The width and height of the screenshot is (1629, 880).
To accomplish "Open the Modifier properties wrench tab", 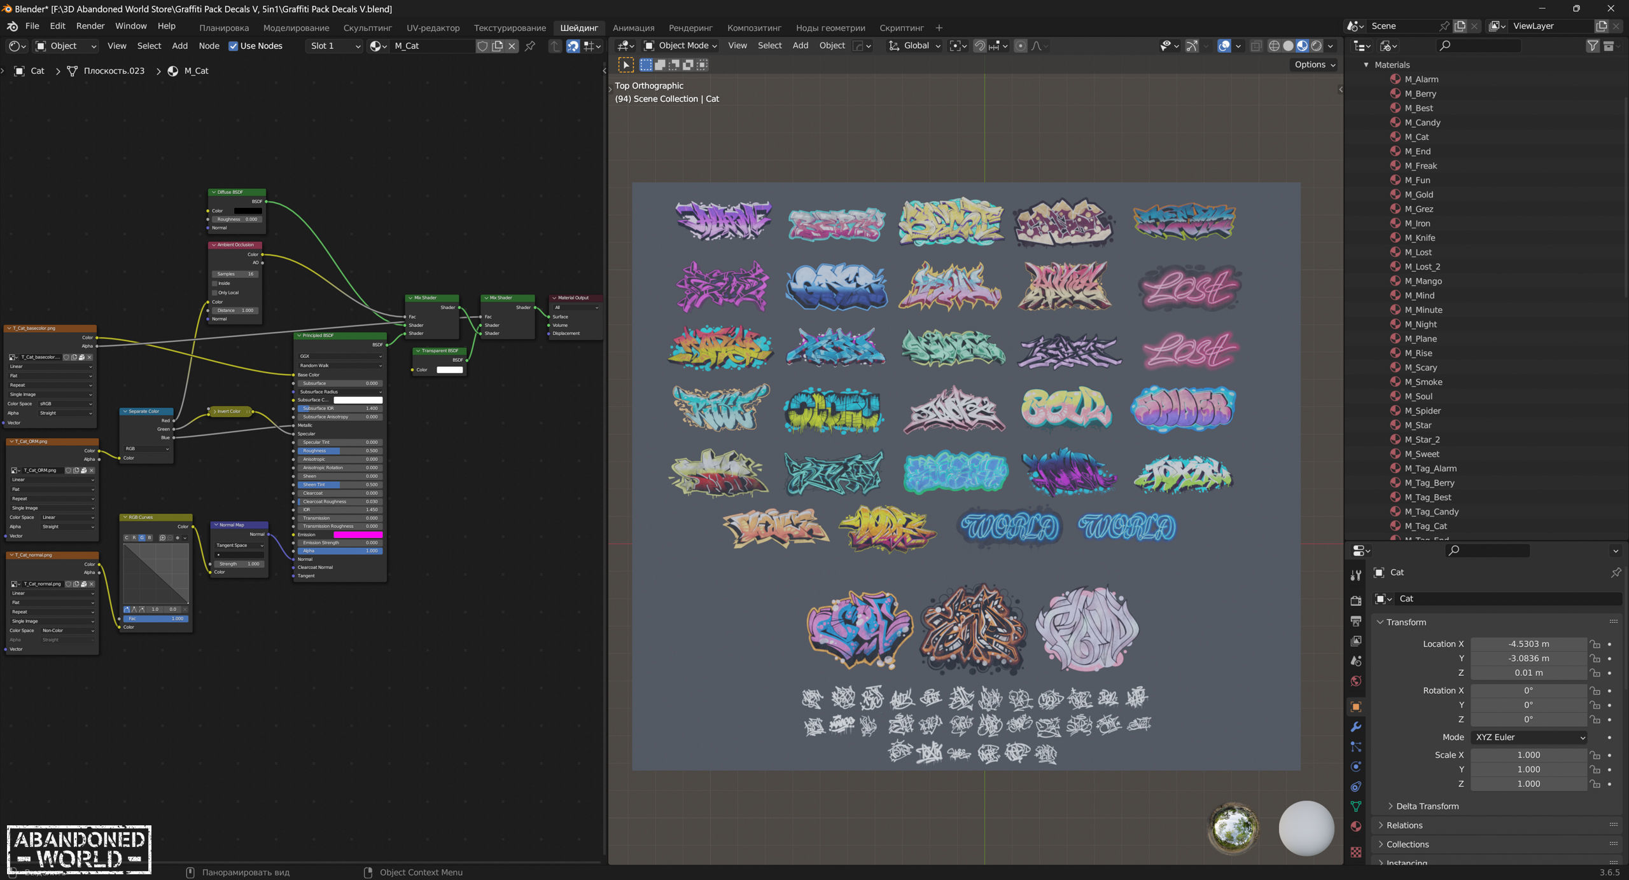I will [x=1356, y=727].
